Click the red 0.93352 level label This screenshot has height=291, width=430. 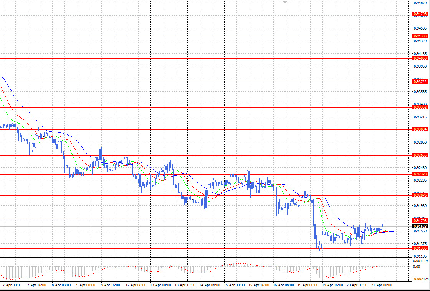(x=420, y=107)
